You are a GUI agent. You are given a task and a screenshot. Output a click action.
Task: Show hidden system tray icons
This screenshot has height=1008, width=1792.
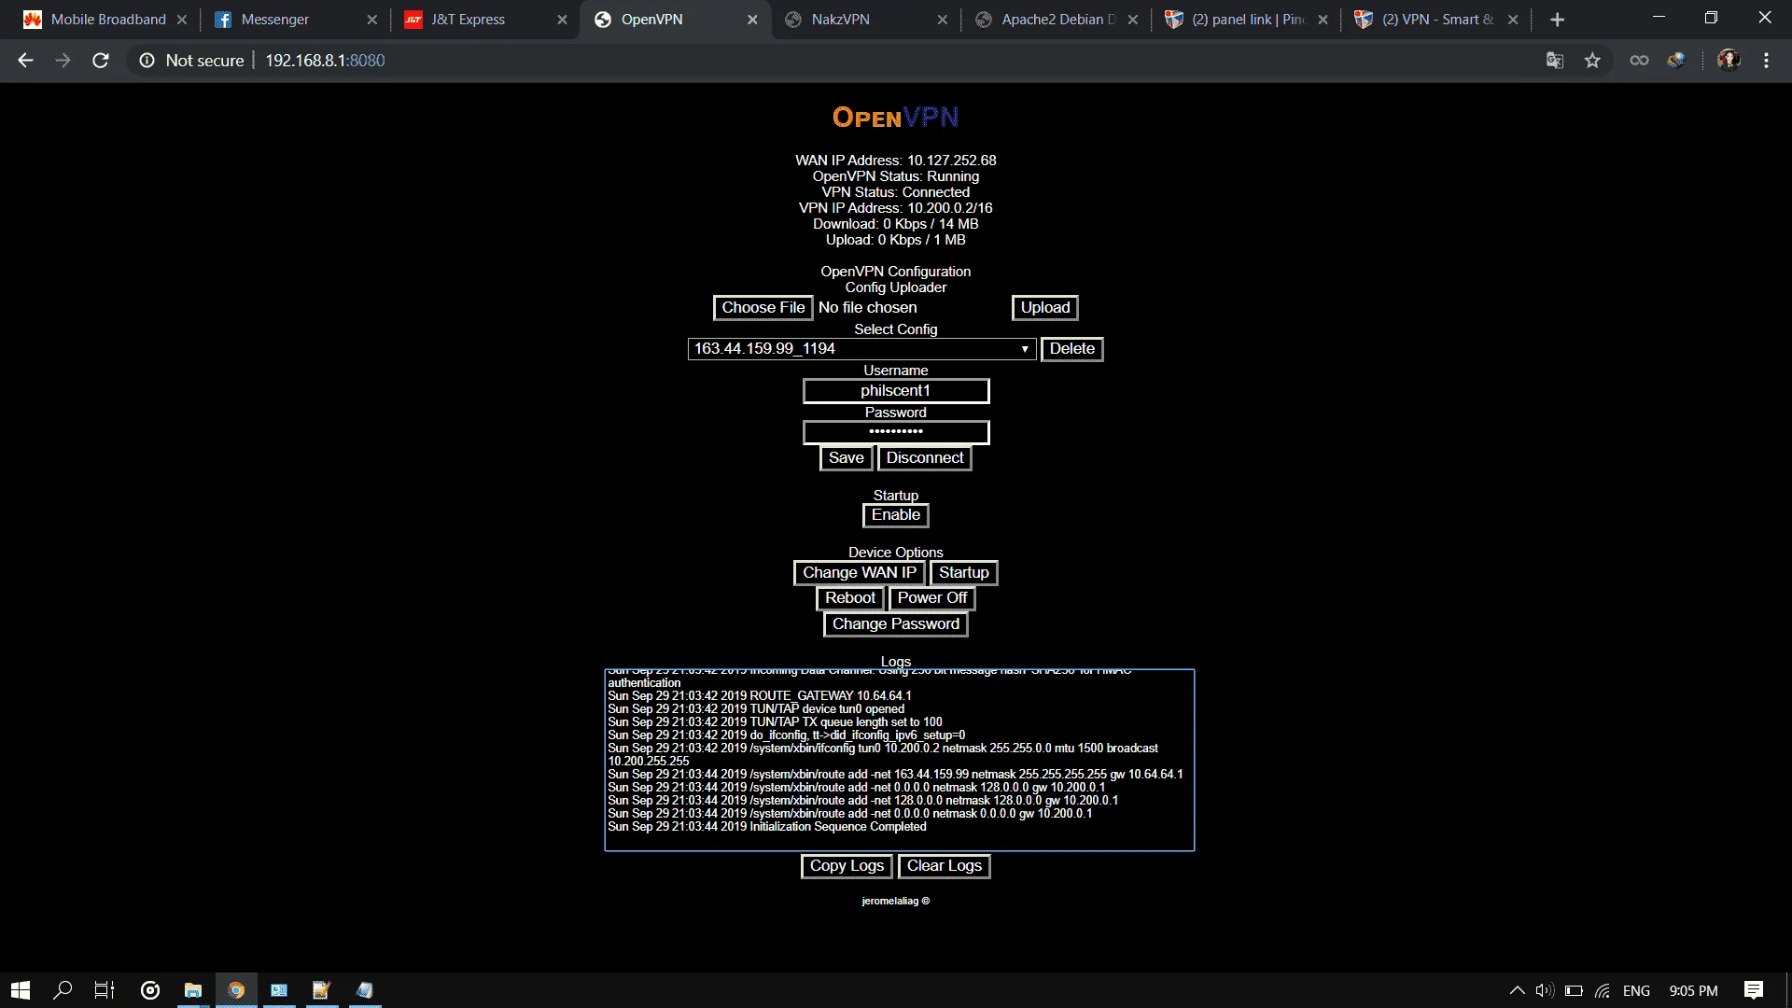[x=1517, y=990]
